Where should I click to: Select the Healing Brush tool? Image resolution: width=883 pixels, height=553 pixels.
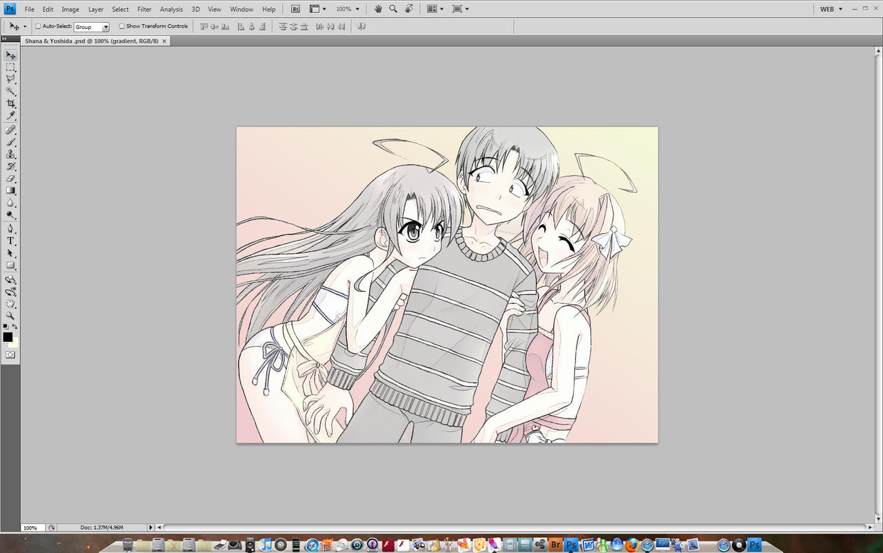click(x=10, y=130)
